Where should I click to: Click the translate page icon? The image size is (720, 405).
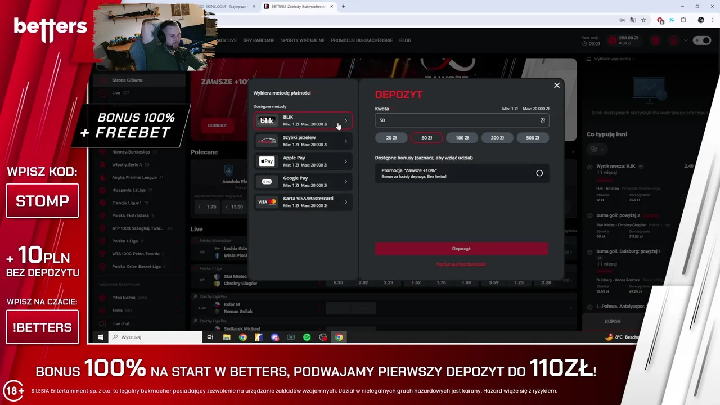click(x=633, y=20)
